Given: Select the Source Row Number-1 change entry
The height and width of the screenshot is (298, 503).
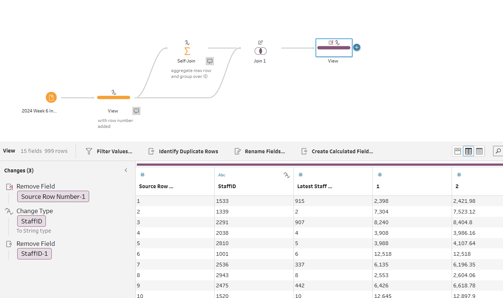Looking at the screenshot, I should coord(53,197).
